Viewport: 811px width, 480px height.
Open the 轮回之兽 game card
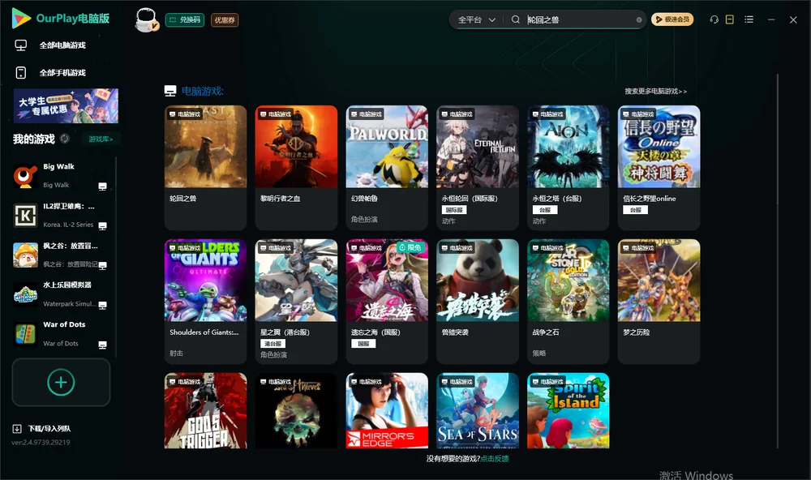205,167
